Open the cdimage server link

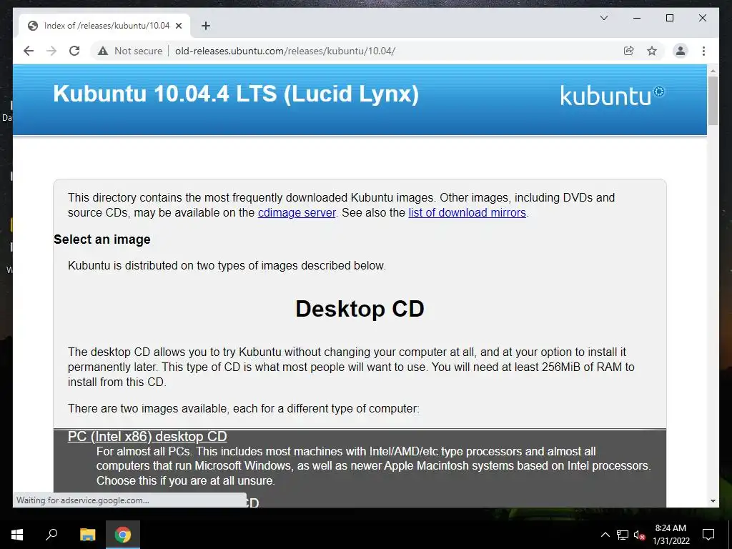tap(297, 213)
